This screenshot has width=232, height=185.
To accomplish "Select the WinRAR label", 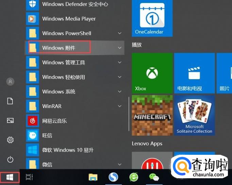I will 52,106.
